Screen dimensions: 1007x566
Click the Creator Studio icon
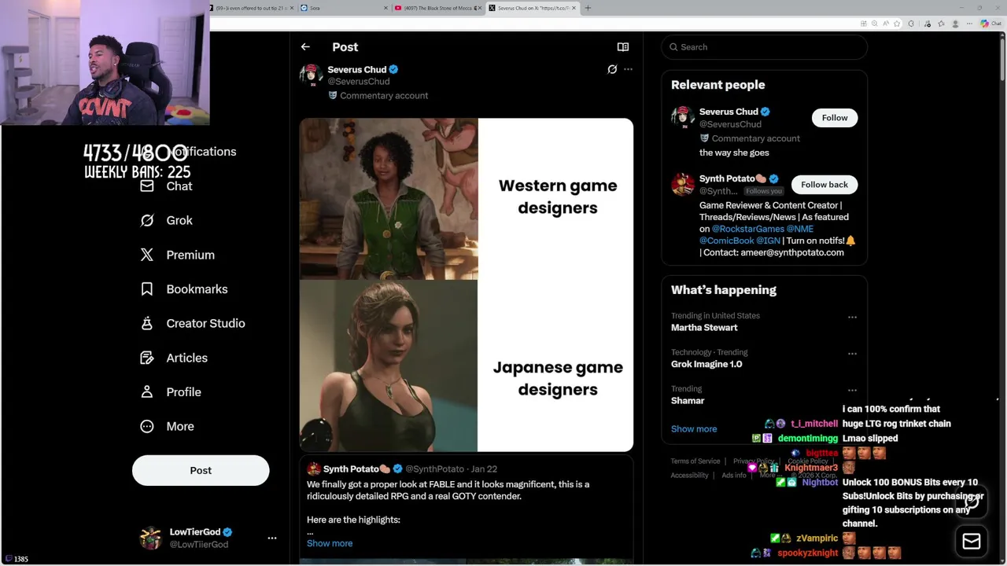click(147, 323)
